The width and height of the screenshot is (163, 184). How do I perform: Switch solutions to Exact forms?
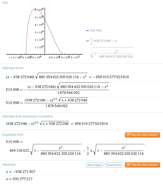[114, 165]
